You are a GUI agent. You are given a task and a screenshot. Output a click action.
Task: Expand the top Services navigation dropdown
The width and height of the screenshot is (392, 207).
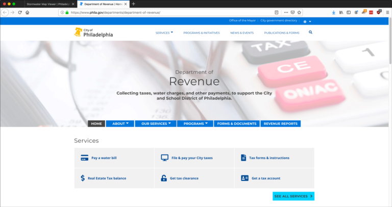(x=164, y=33)
